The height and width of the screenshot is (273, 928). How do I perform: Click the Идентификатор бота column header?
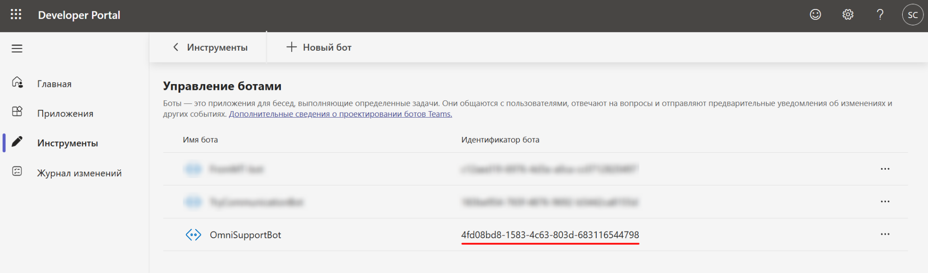pyautogui.click(x=500, y=140)
